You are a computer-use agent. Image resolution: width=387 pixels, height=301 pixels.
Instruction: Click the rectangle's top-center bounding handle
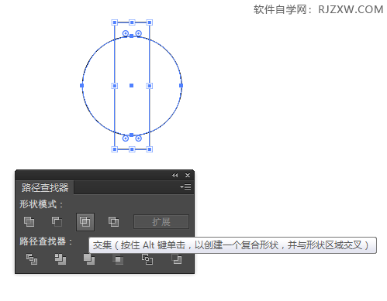(132, 22)
